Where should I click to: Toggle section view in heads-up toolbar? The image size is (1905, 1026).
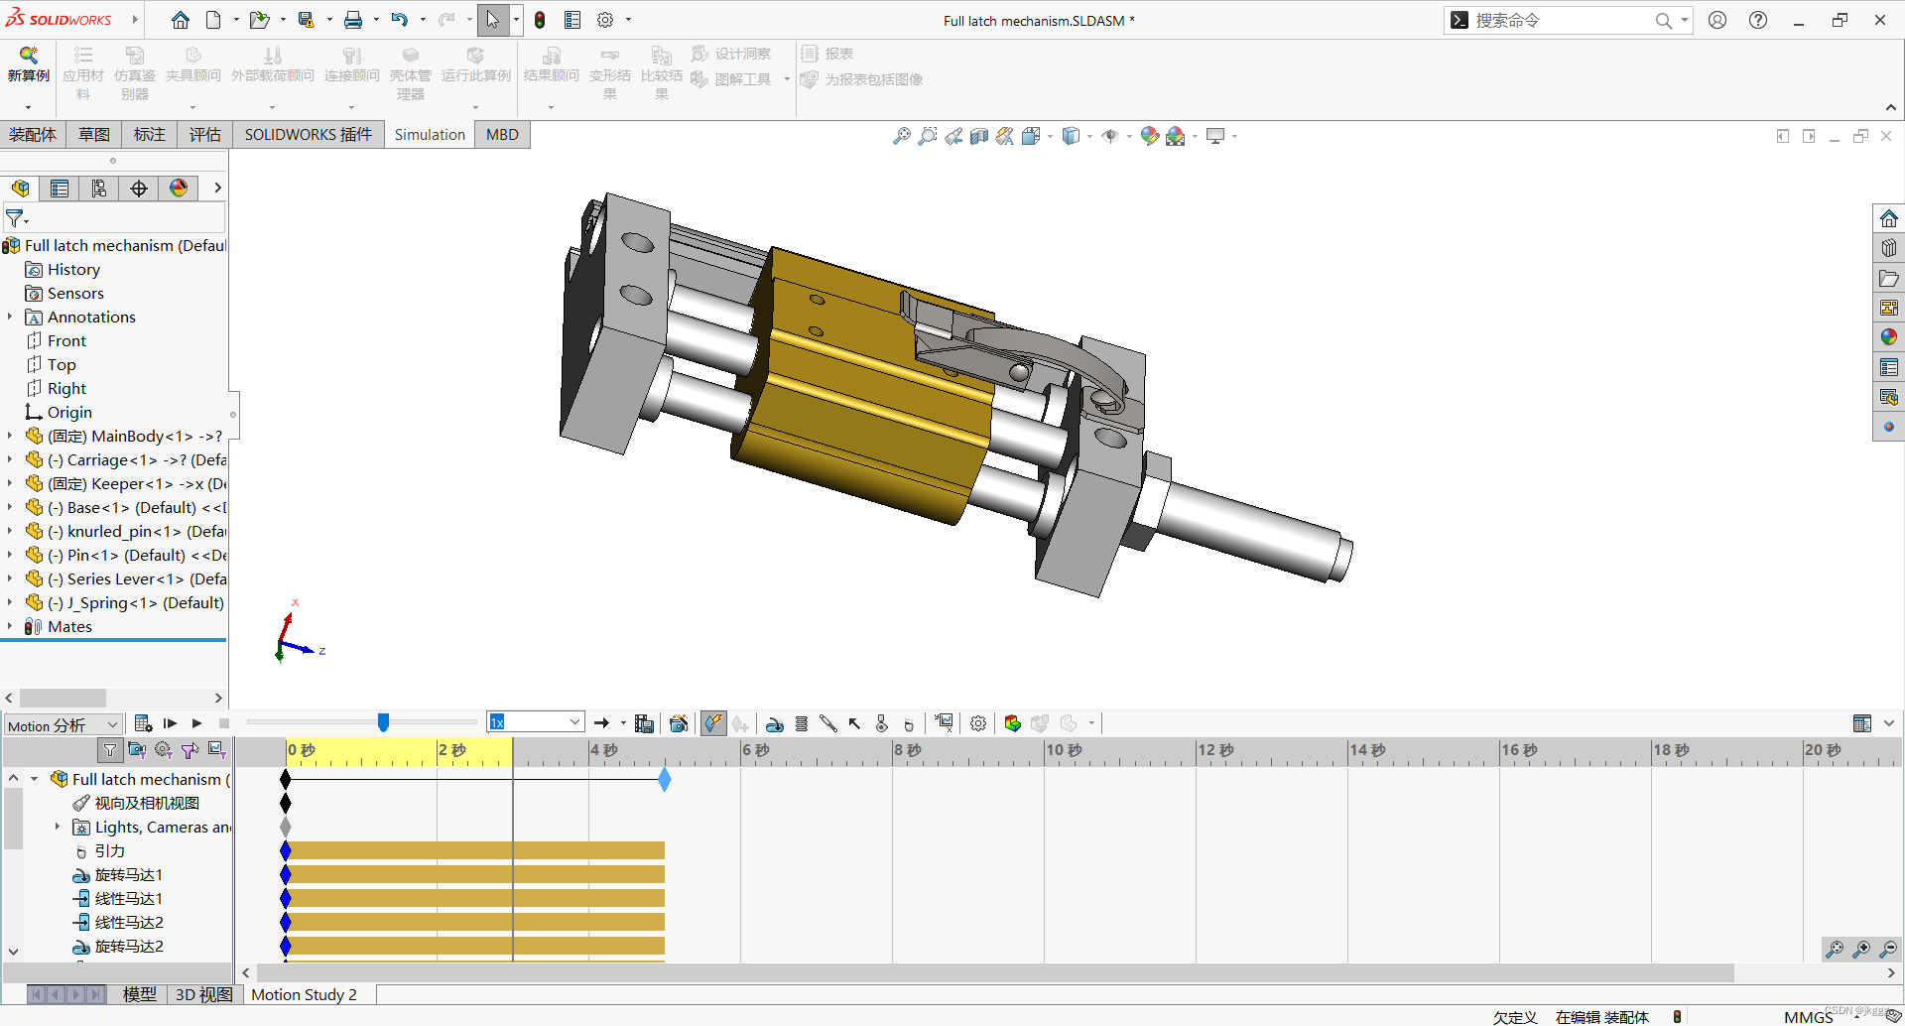pyautogui.click(x=978, y=136)
